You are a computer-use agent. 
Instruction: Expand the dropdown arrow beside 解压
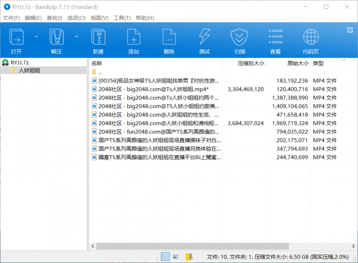[76, 36]
